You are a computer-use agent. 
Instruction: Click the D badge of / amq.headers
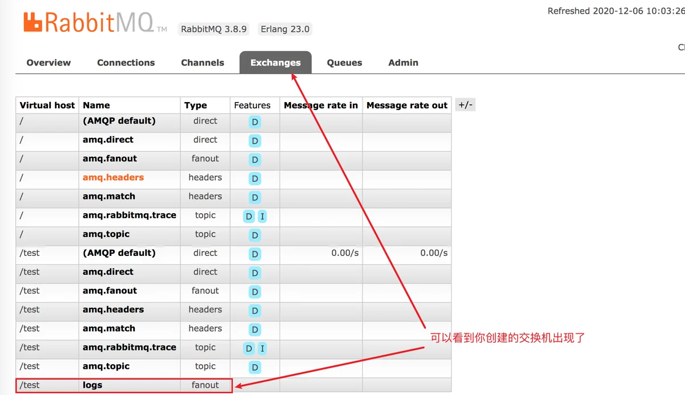[x=255, y=178]
